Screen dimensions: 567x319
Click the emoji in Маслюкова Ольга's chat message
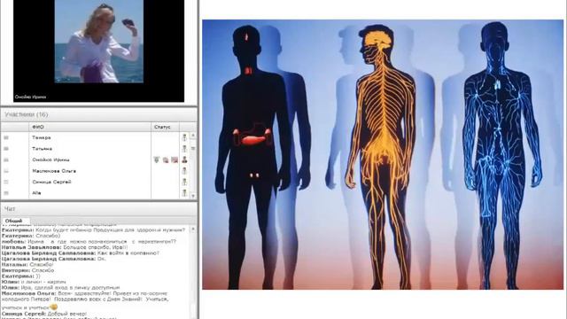click(53, 307)
